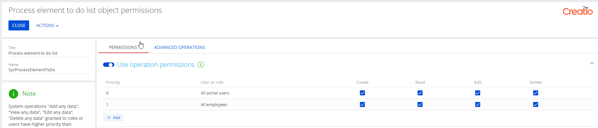Image resolution: width=598 pixels, height=128 pixels.
Task: Click the Creatio logo
Action: click(x=578, y=11)
